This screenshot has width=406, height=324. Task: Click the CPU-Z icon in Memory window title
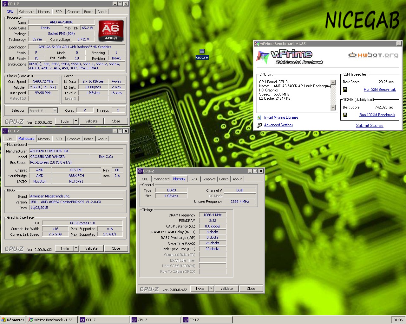[x=140, y=171]
